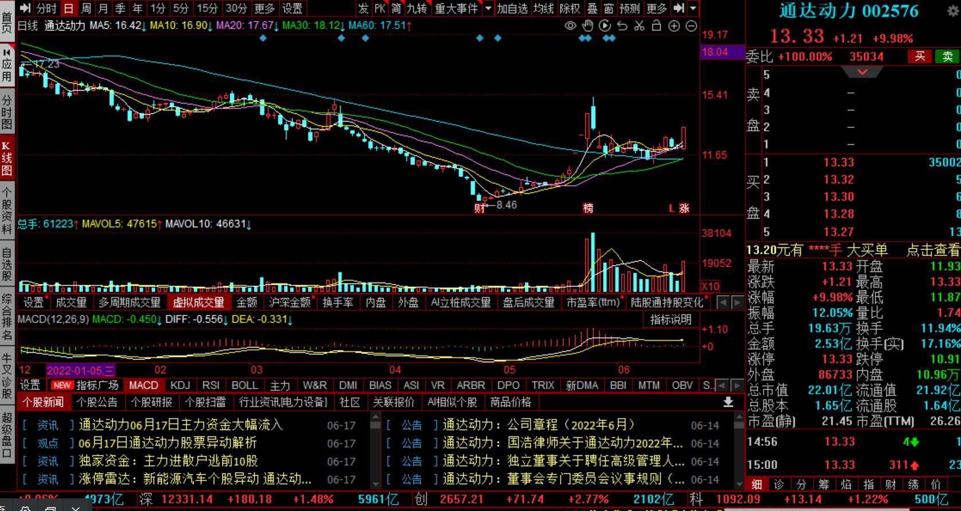Toggle the eye visibility icon on chart toolbar
Viewport: 961px width, 511px height.
[570, 26]
